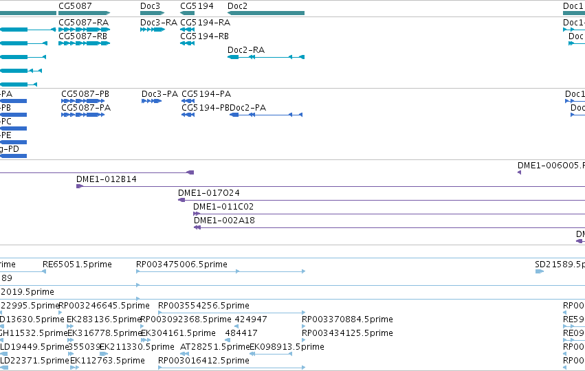Click the 484417 feature label
The height and width of the screenshot is (371, 585).
(242, 333)
